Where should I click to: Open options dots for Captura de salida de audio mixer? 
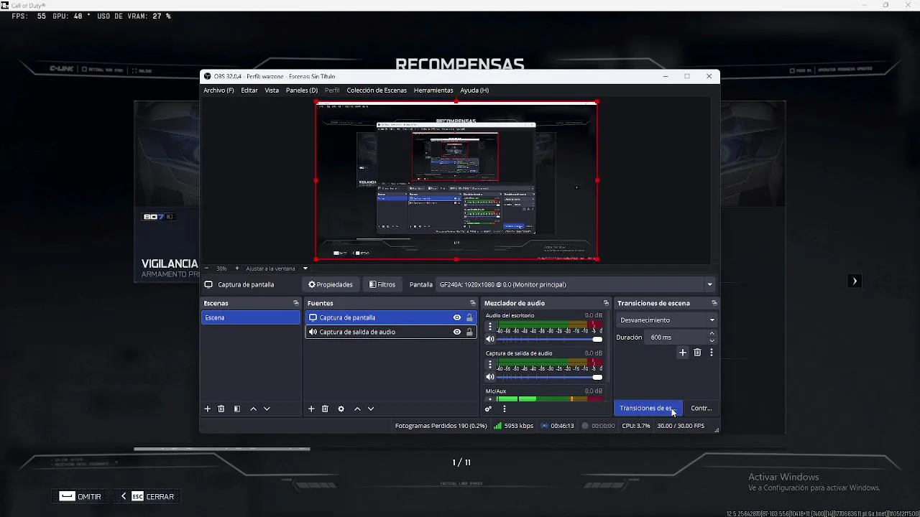click(490, 364)
